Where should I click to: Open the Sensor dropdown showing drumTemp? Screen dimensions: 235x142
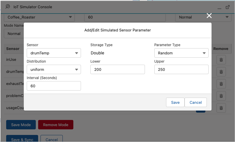pos(54,53)
